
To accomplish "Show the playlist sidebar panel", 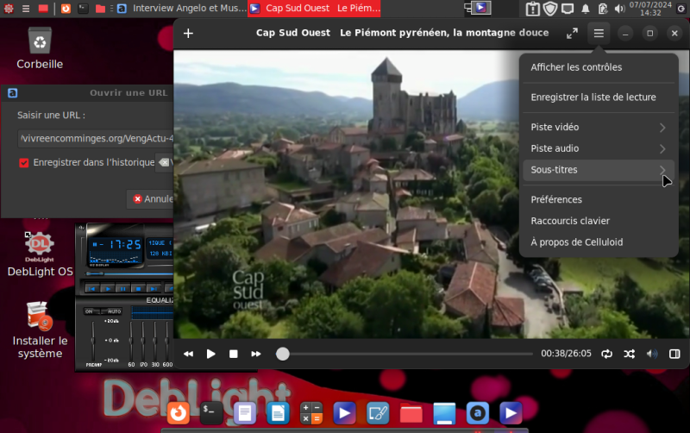I will (674, 354).
